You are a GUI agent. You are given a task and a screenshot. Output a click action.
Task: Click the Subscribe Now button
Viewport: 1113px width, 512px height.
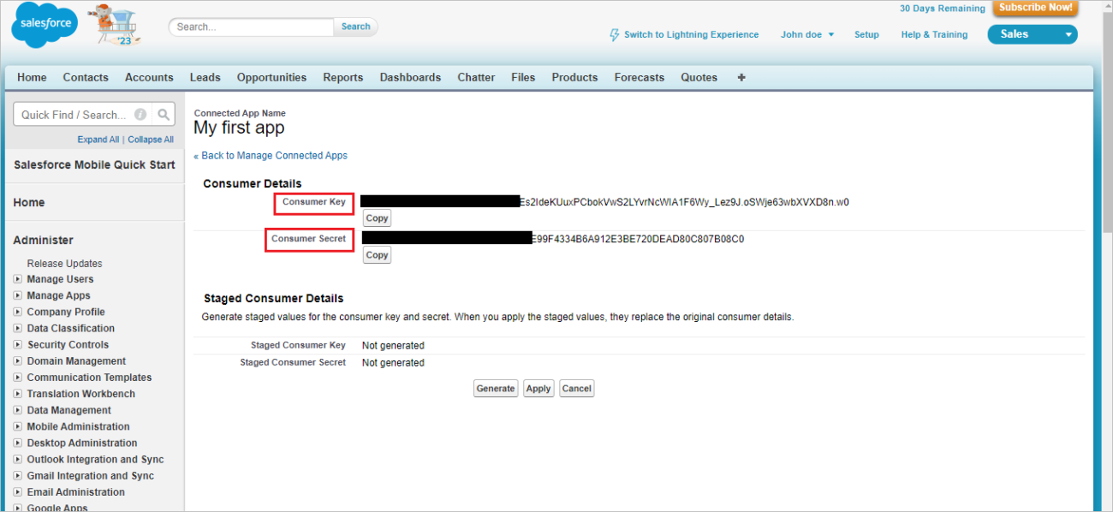coord(1035,8)
